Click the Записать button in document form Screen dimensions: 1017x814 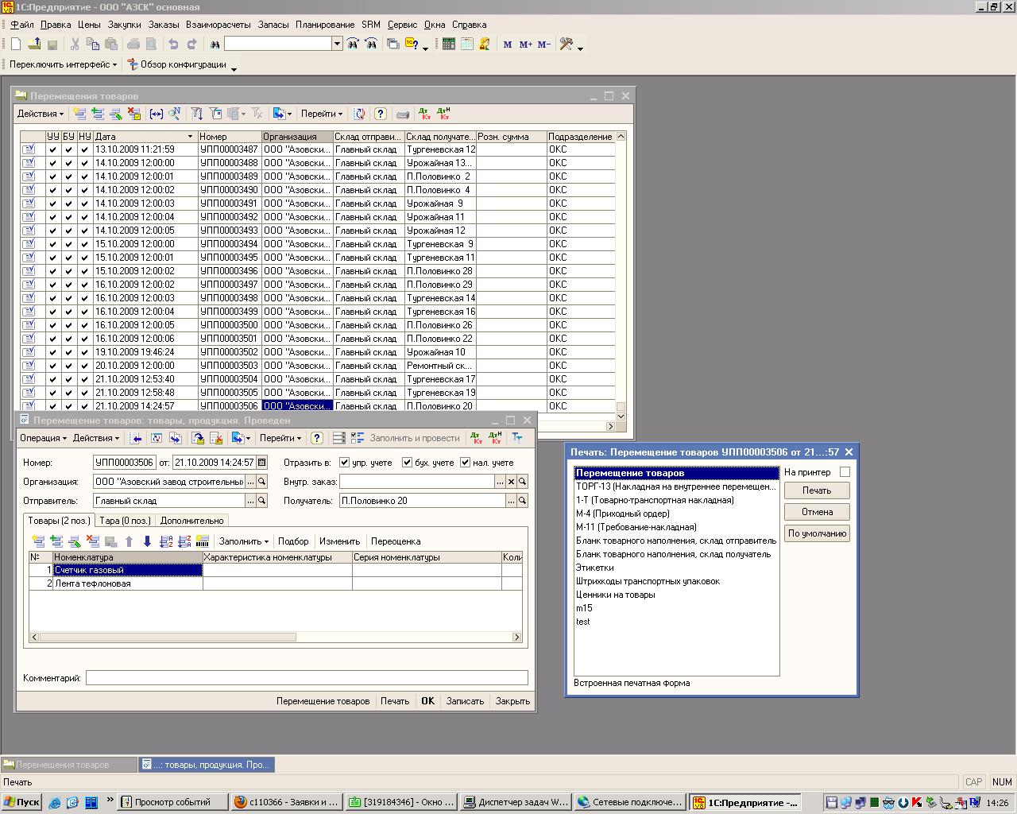[465, 701]
